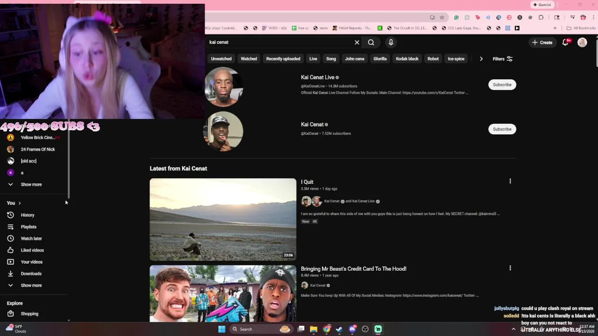Open Kai Cenat channel avatar
Screen dimensions: 598x336
point(223,131)
